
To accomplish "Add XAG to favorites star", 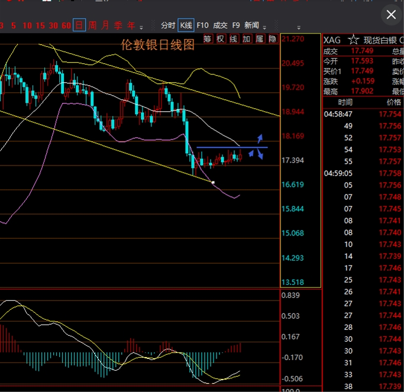I will (354, 40).
